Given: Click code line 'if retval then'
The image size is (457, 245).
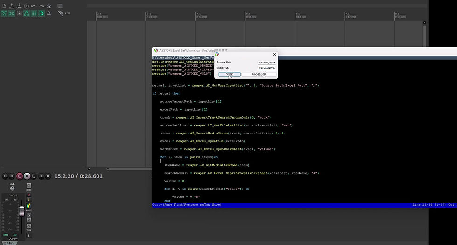Looking at the screenshot, I should (166, 94).
